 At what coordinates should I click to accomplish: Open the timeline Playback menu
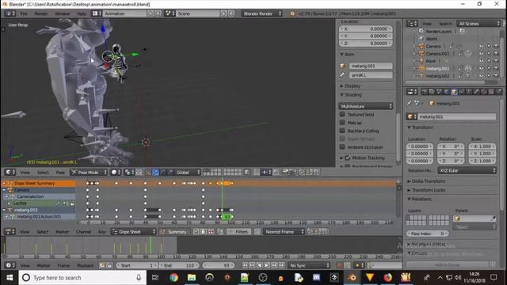click(85, 266)
